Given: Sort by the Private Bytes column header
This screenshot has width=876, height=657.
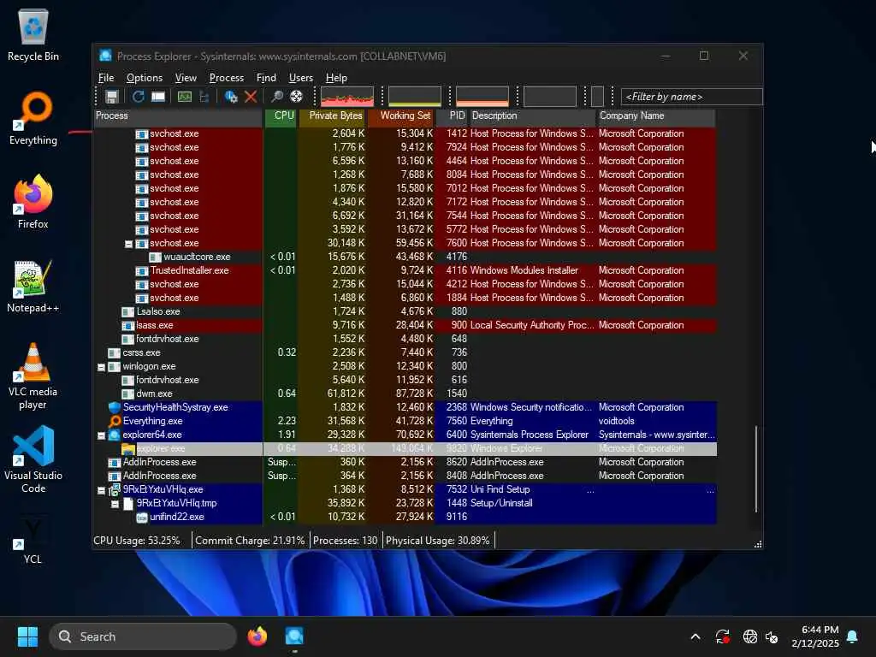Looking at the screenshot, I should tap(333, 115).
